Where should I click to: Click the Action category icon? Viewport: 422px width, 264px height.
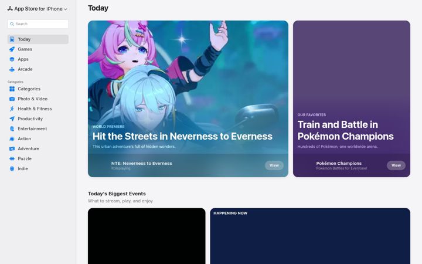(12, 138)
